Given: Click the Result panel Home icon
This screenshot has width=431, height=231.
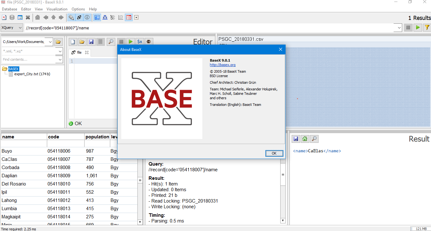Looking at the screenshot, I should (x=305, y=139).
